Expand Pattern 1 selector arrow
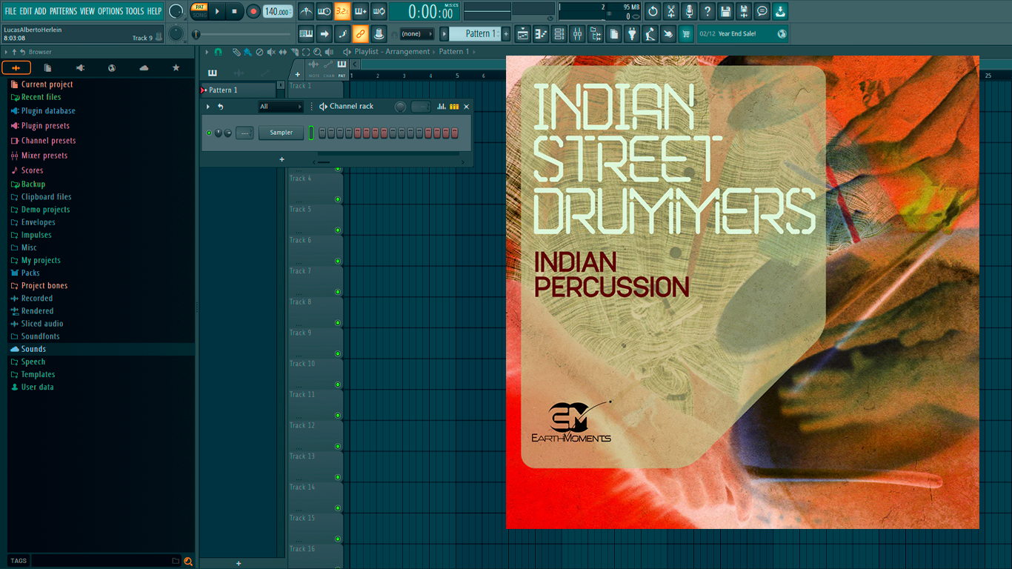The height and width of the screenshot is (569, 1012). tap(445, 33)
